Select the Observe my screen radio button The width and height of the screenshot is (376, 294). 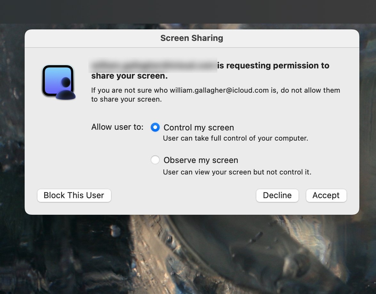[155, 160]
